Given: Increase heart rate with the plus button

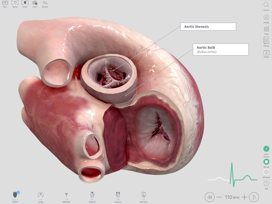Looking at the screenshot, I should [x=244, y=197].
